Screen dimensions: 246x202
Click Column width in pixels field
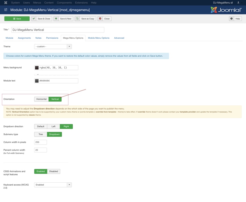pyautogui.click(x=40, y=142)
